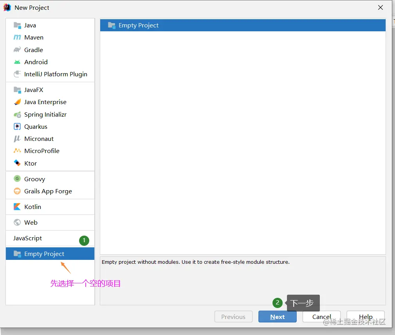Click the MicroProfile icon
Viewport: 395px width, 335px height.
17,151
